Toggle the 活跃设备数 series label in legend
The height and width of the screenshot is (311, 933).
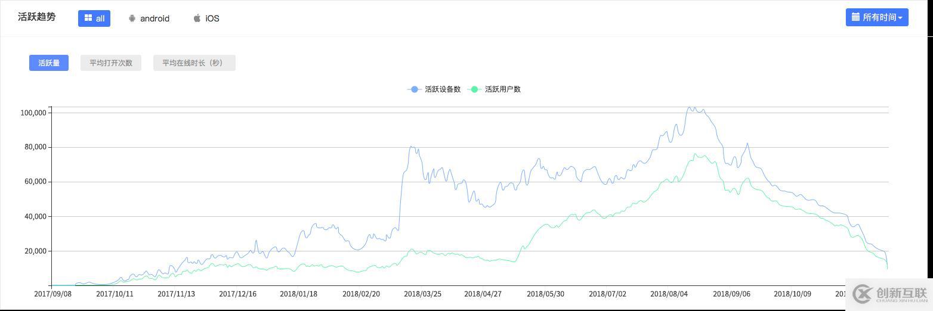pyautogui.click(x=443, y=89)
